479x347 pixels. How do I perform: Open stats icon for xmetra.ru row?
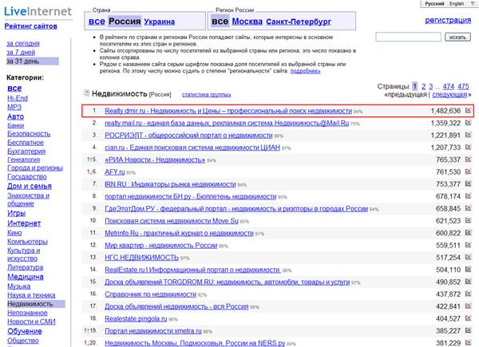pos(468,330)
